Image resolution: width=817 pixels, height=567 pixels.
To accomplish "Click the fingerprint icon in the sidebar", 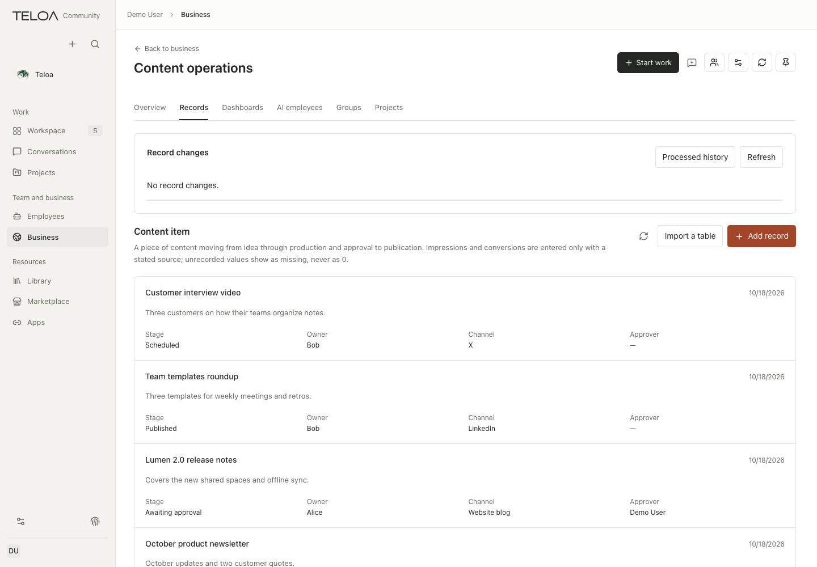I will (x=95, y=522).
